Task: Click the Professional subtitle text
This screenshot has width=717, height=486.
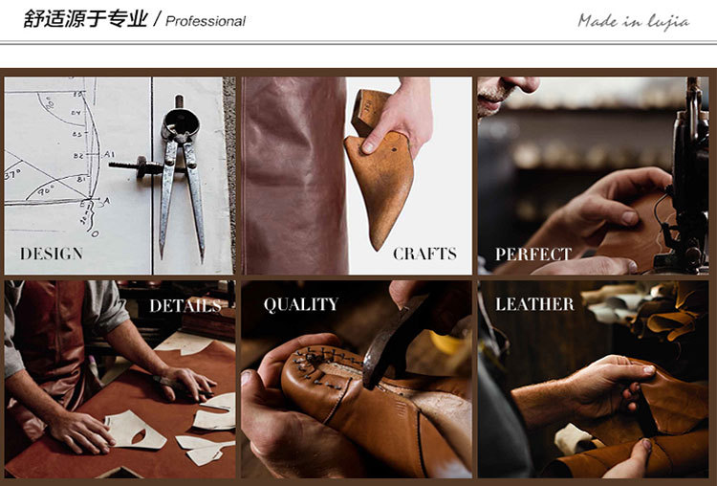Action: pos(206,21)
